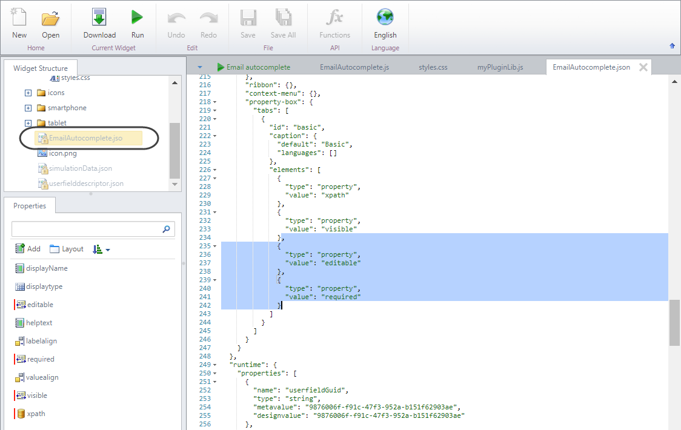Expand the tablet folder
Viewport: 681px width, 430px height.
(28, 124)
